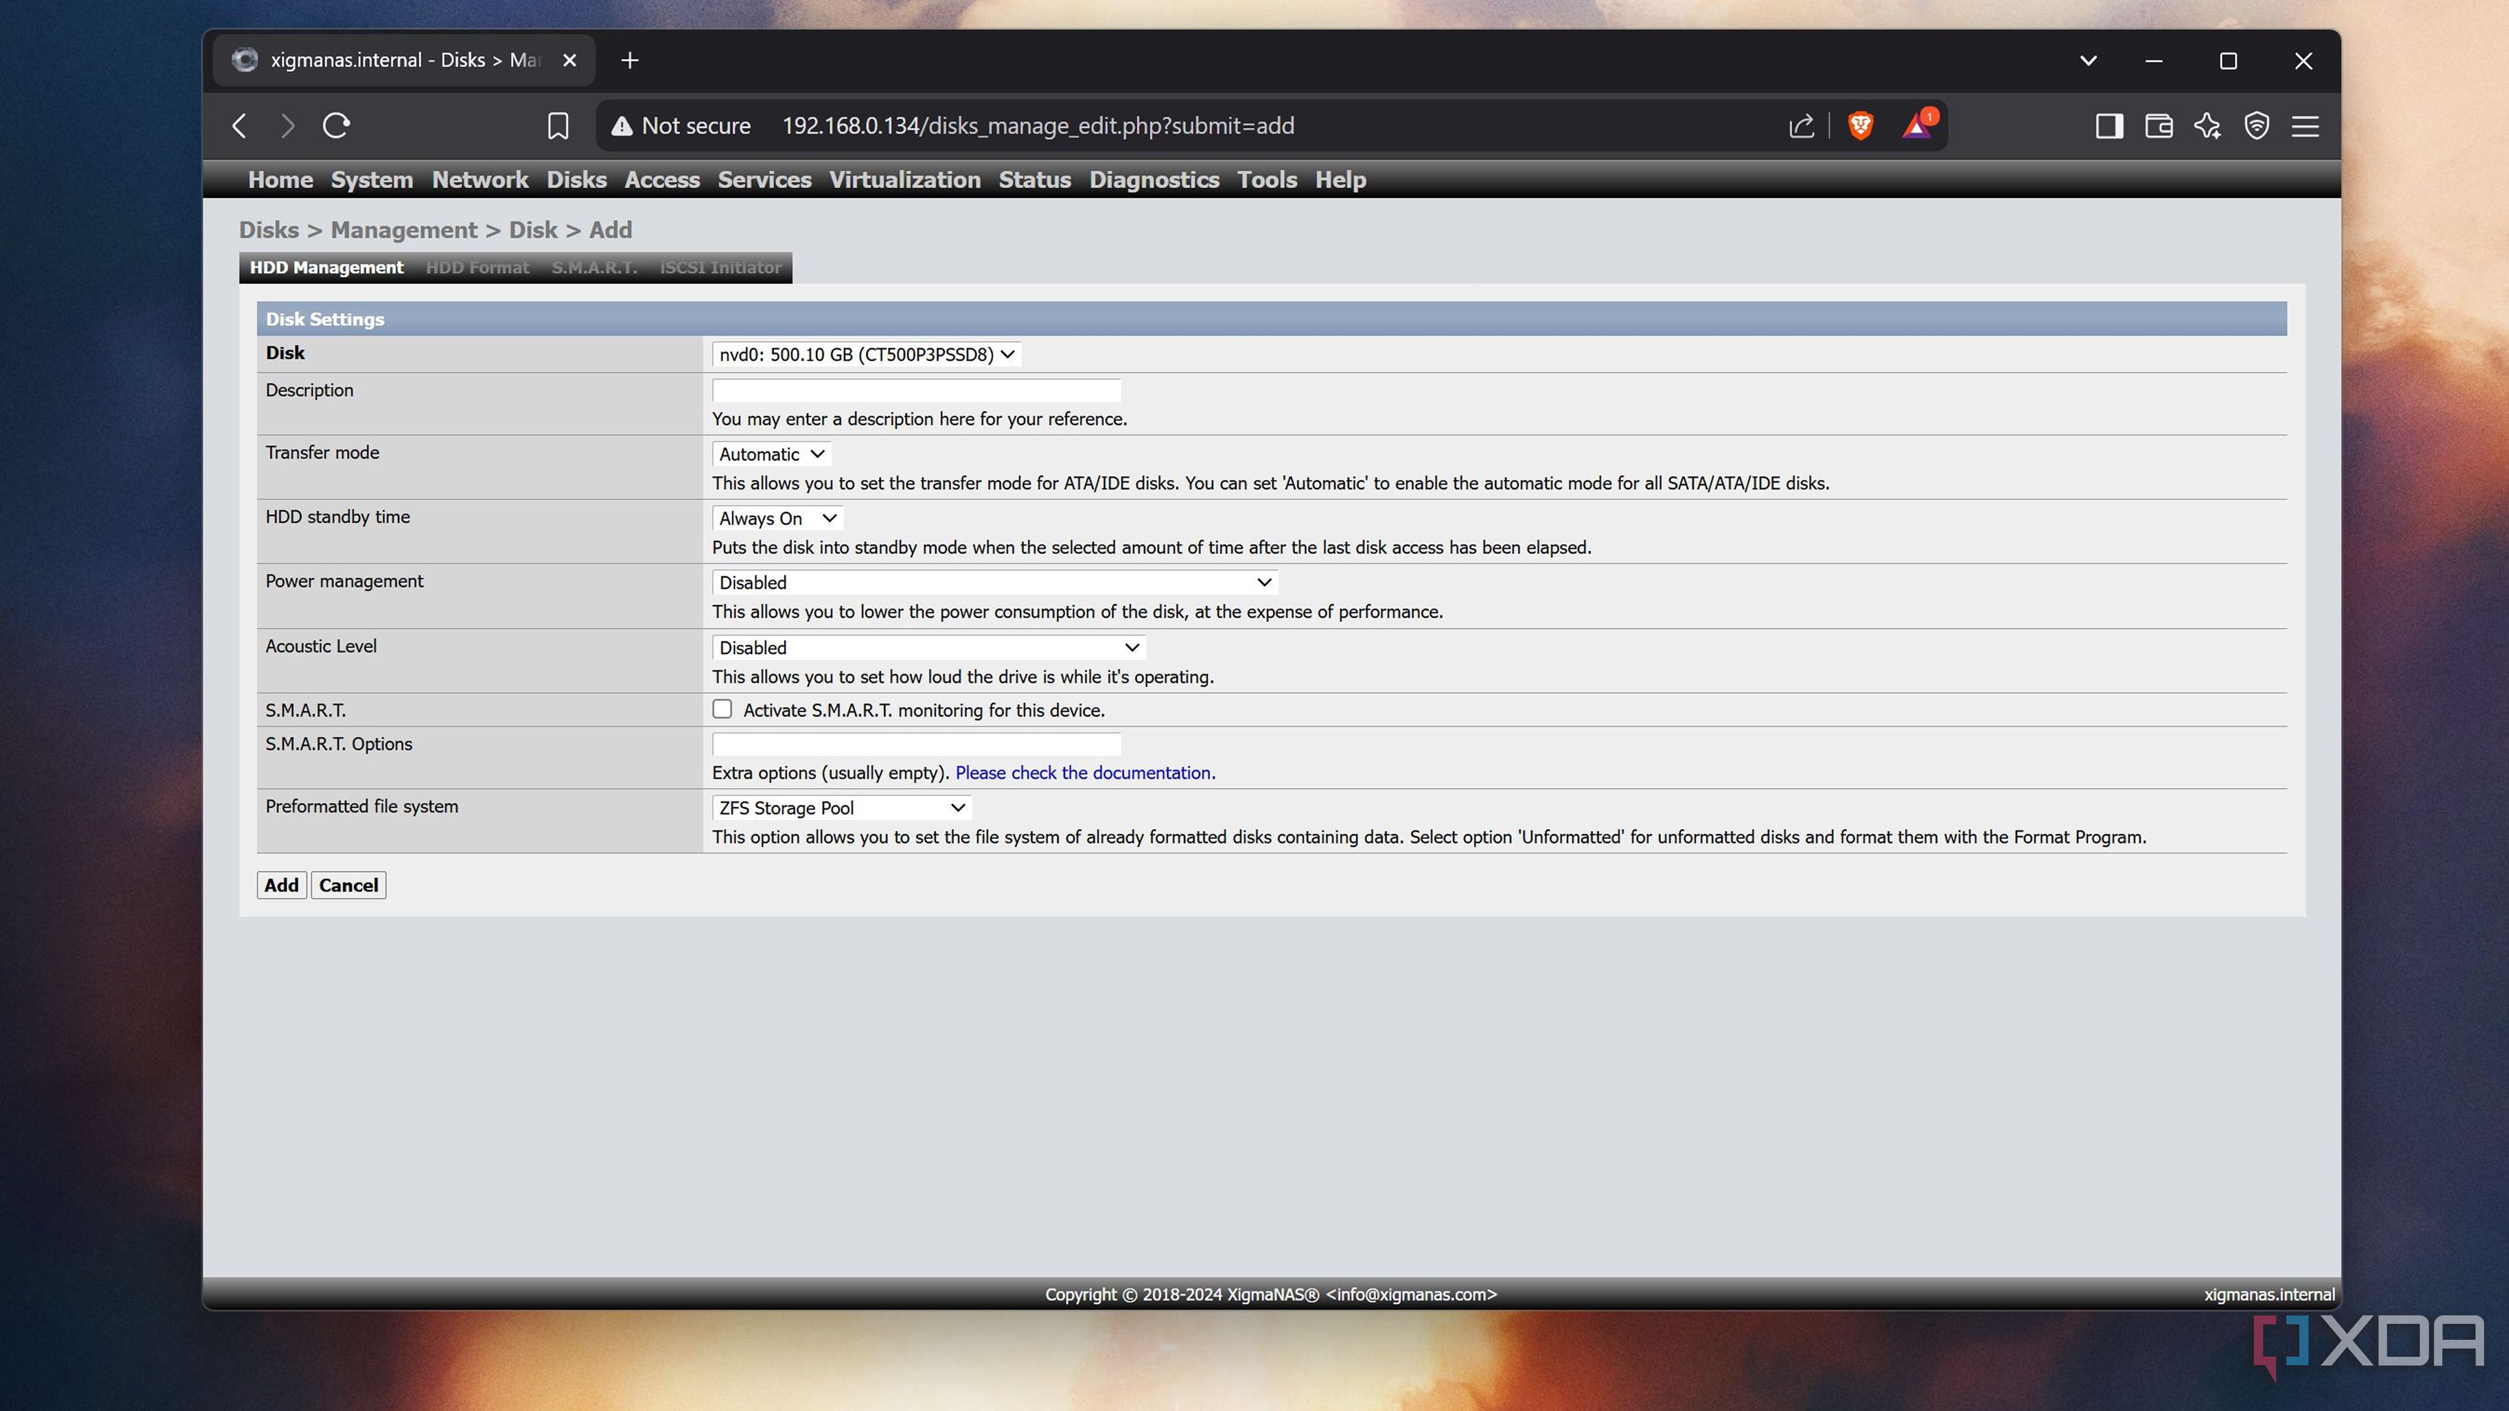
Task: Open the Network menu
Action: click(x=480, y=180)
